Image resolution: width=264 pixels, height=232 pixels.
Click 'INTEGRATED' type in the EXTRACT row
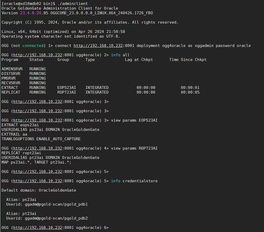[97, 88]
